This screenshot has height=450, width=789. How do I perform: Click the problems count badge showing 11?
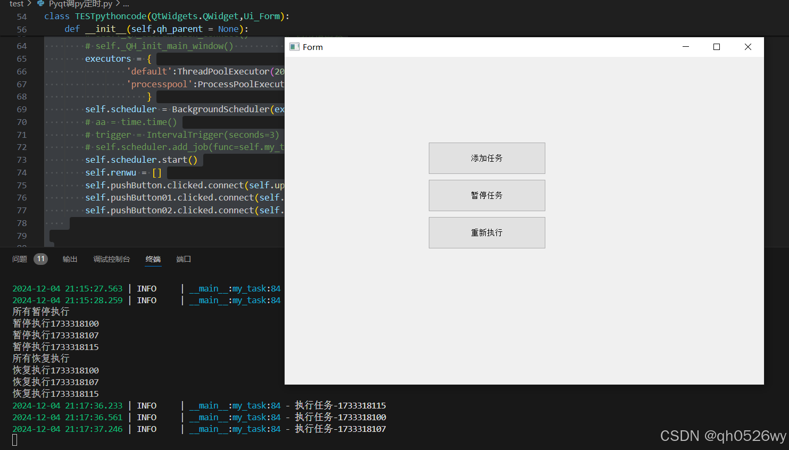(x=40, y=259)
